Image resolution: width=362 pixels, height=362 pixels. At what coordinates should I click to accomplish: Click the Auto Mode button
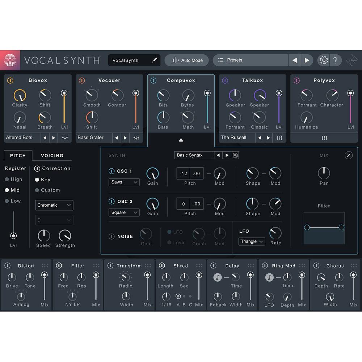(186, 60)
